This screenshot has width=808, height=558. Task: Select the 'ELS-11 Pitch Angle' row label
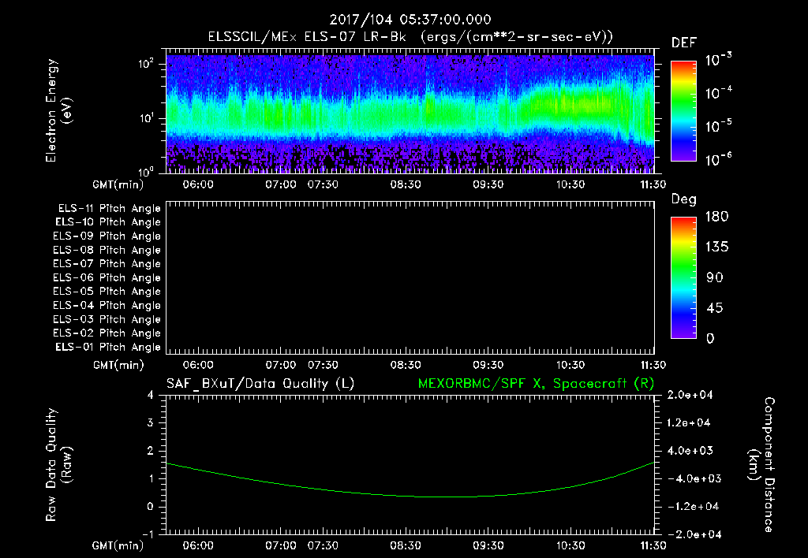tap(109, 209)
